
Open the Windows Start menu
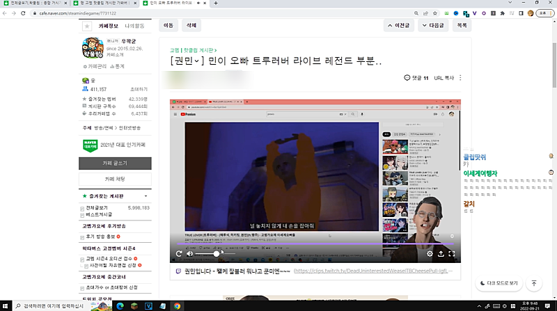point(5,305)
